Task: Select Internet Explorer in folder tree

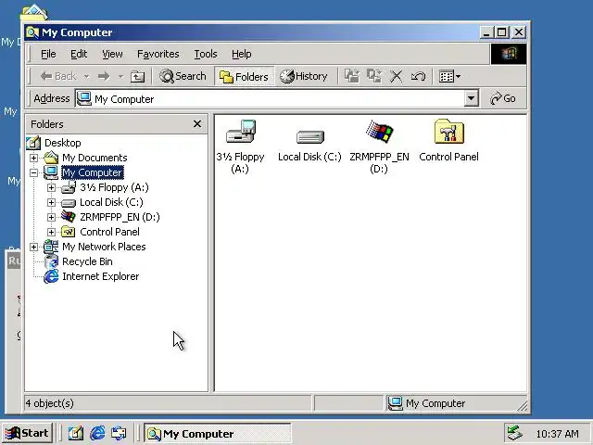Action: click(100, 276)
